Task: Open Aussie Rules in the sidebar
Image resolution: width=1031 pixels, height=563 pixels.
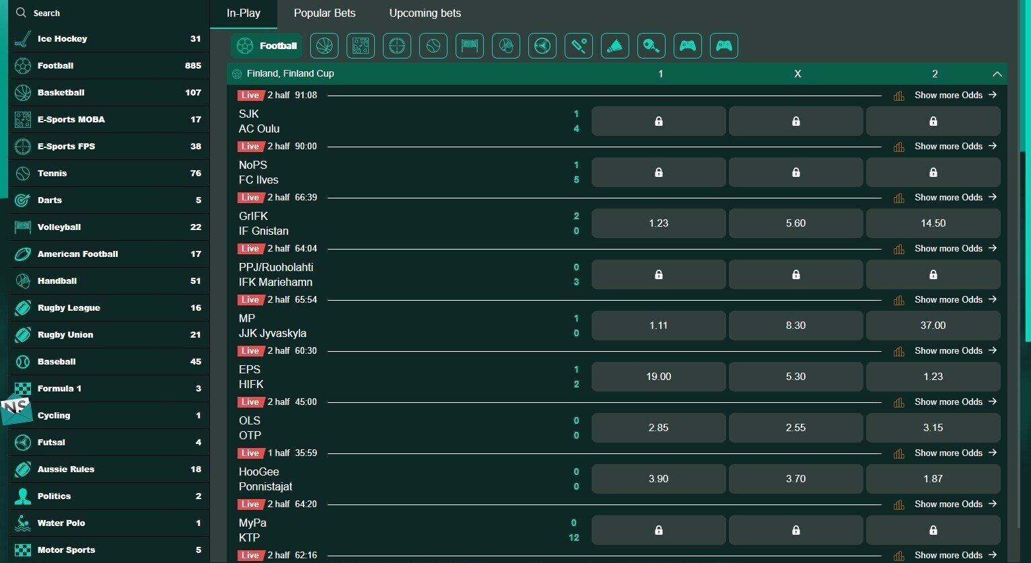Action: tap(108, 470)
